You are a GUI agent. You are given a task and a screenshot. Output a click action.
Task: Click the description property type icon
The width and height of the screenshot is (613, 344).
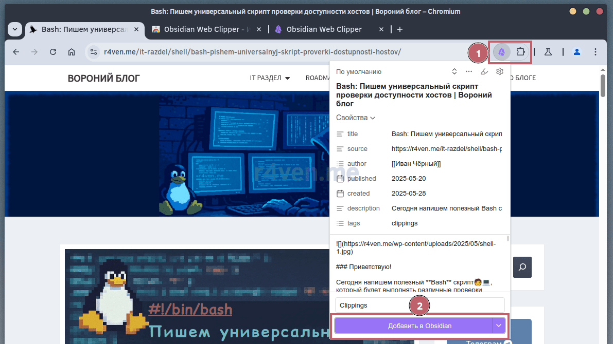tap(340, 208)
